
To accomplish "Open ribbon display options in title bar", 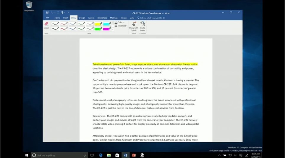I will pyautogui.click(x=215, y=12).
